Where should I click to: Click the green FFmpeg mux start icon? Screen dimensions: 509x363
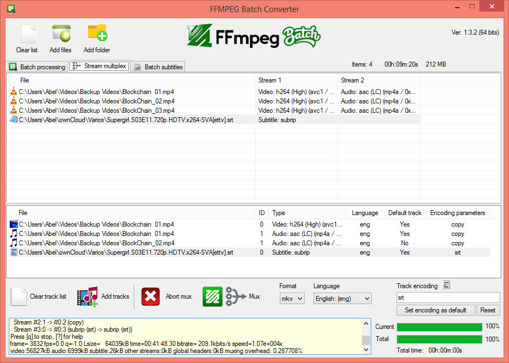pos(212,296)
